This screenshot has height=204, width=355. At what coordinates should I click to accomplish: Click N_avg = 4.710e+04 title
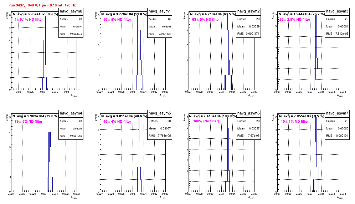pyautogui.click(x=213, y=14)
